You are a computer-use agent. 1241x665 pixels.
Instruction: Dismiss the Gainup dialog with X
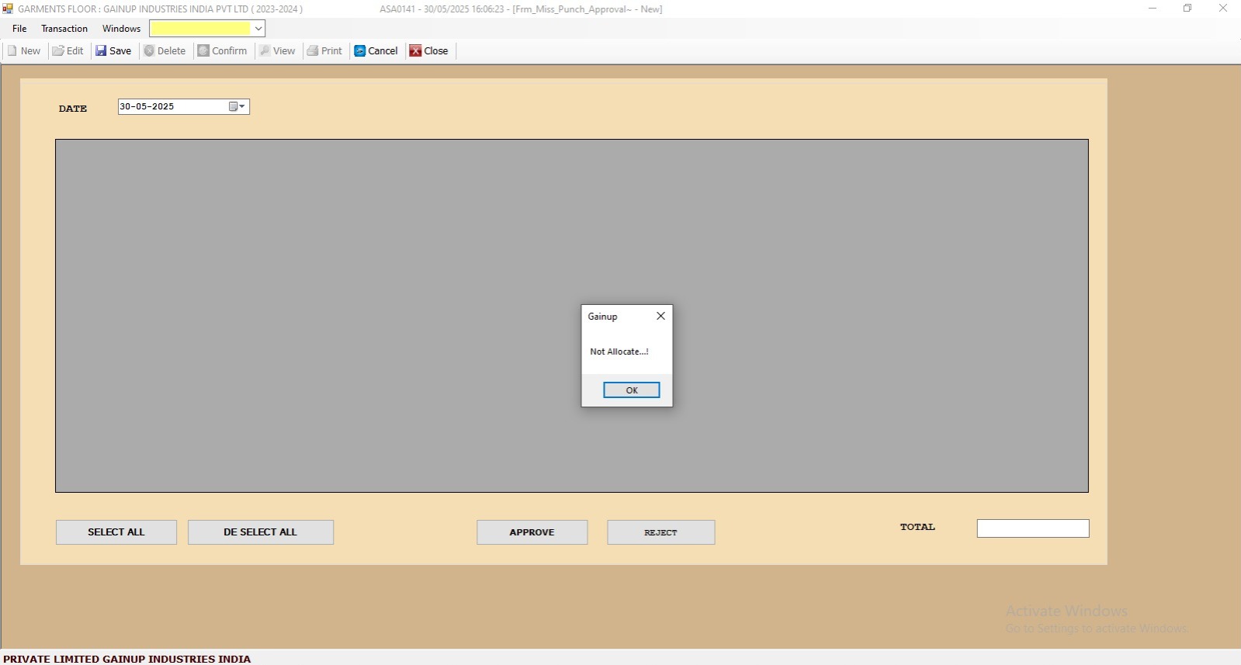pyautogui.click(x=660, y=316)
